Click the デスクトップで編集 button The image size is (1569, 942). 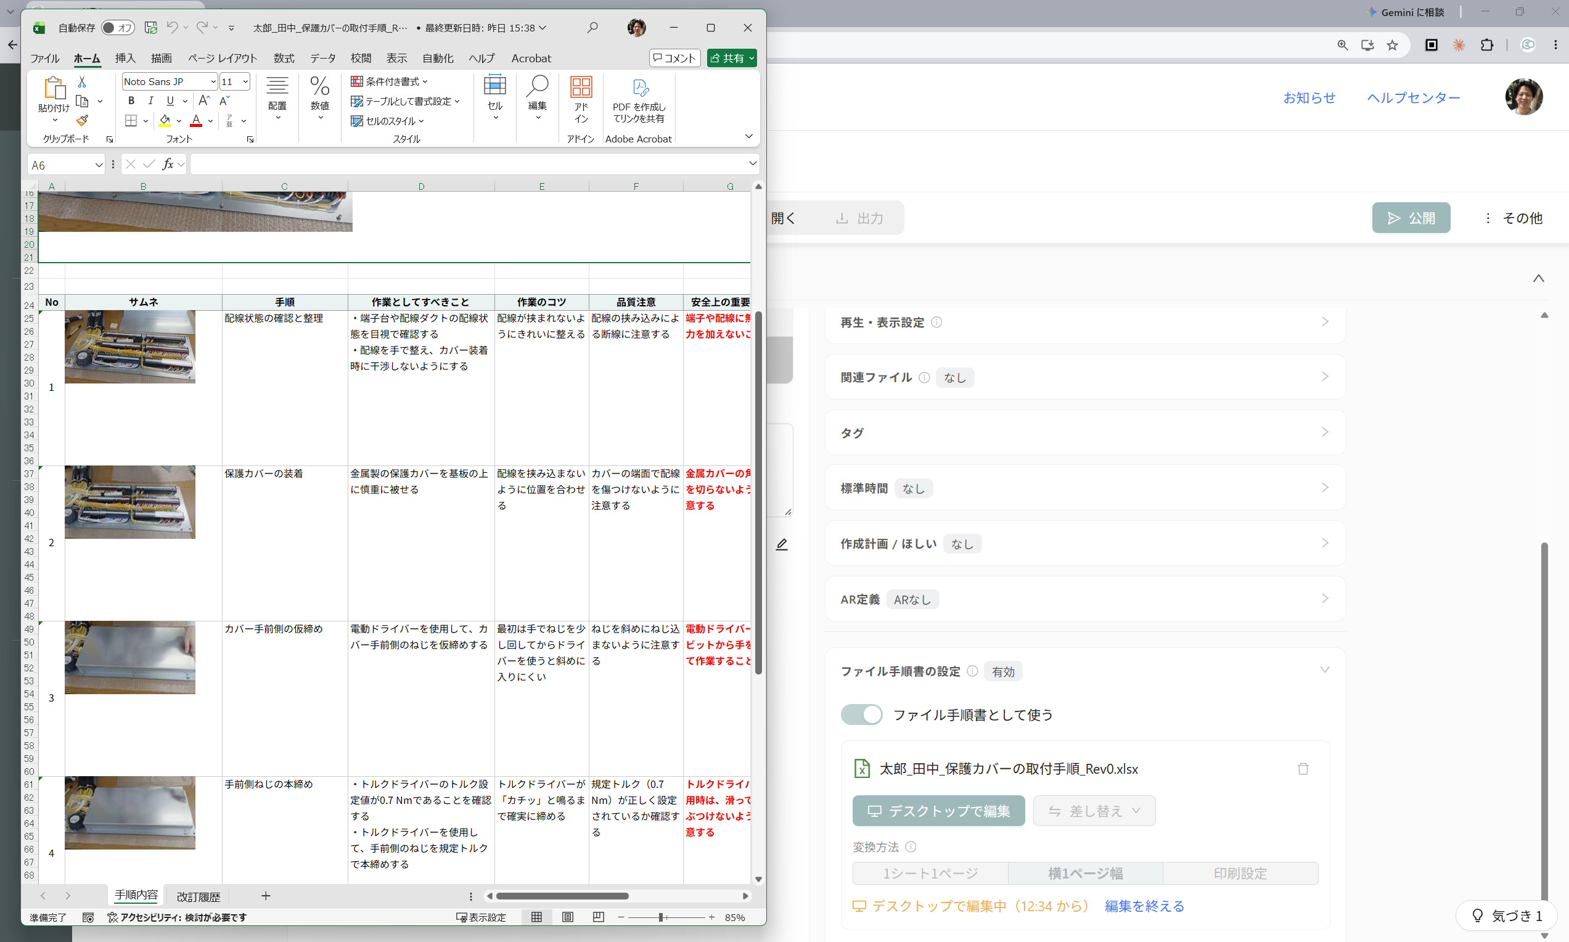(938, 811)
